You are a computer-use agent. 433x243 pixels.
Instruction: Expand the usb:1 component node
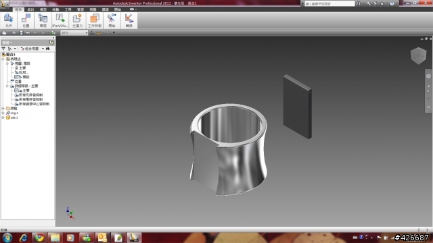coord(3,117)
